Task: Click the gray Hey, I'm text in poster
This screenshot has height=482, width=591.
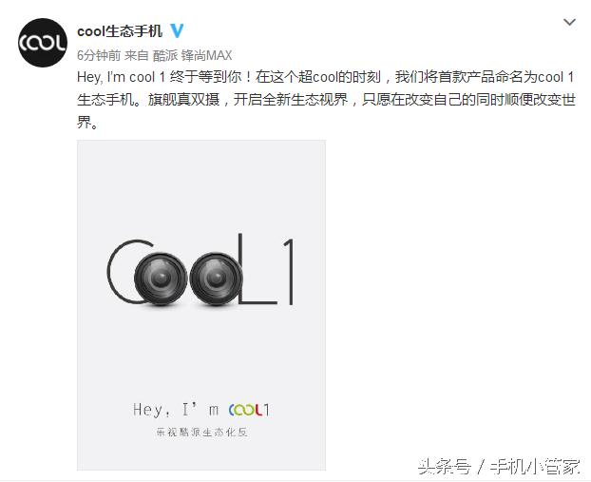Action: coord(176,410)
